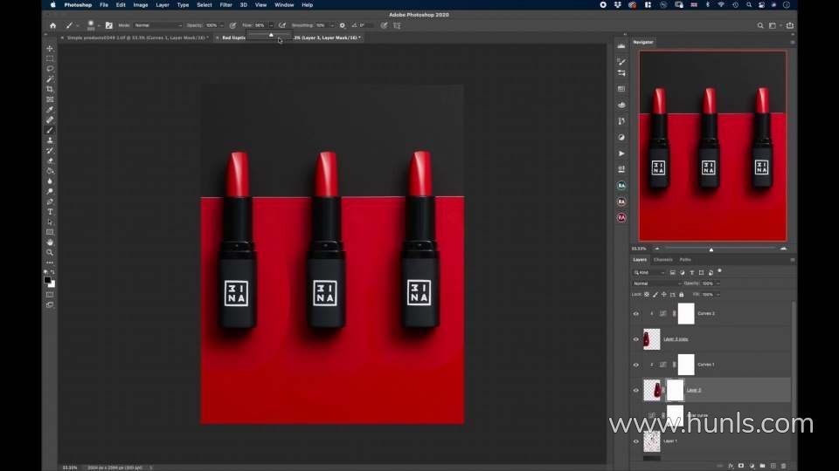
Task: Select the Type tool
Action: (50, 211)
